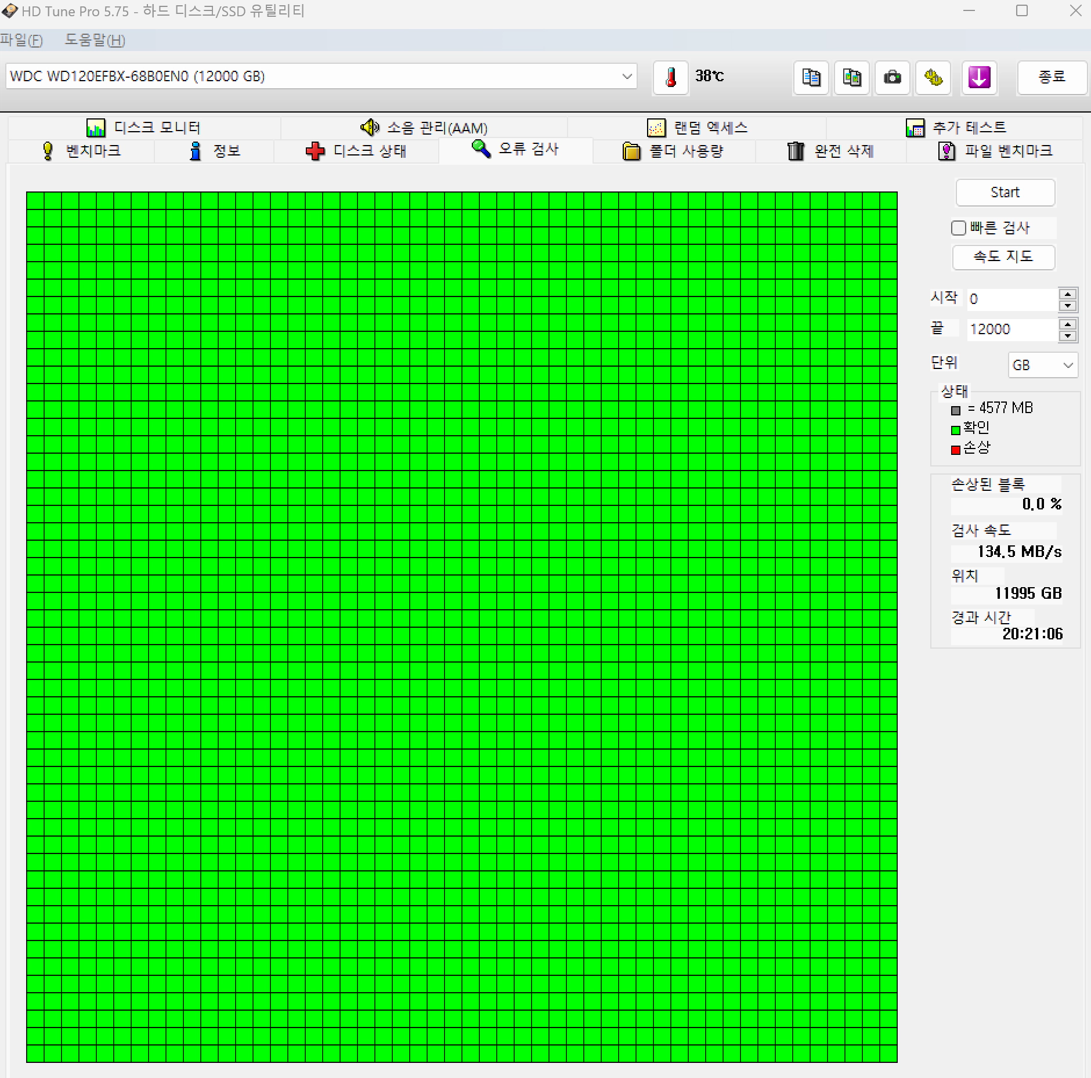Click the 종료 button

(x=1052, y=77)
